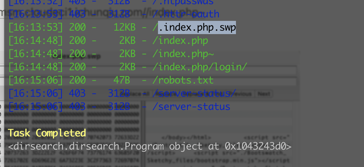Click the highlighted .index.php.swp selection

coord(197,27)
